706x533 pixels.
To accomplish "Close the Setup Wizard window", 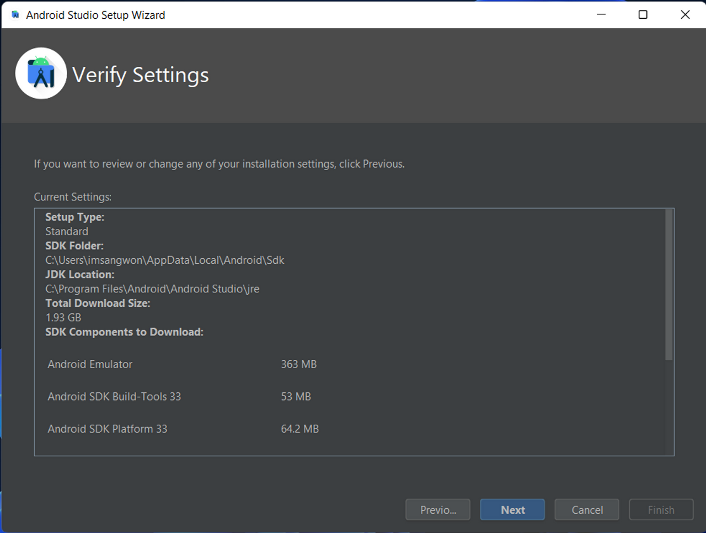I will [685, 14].
